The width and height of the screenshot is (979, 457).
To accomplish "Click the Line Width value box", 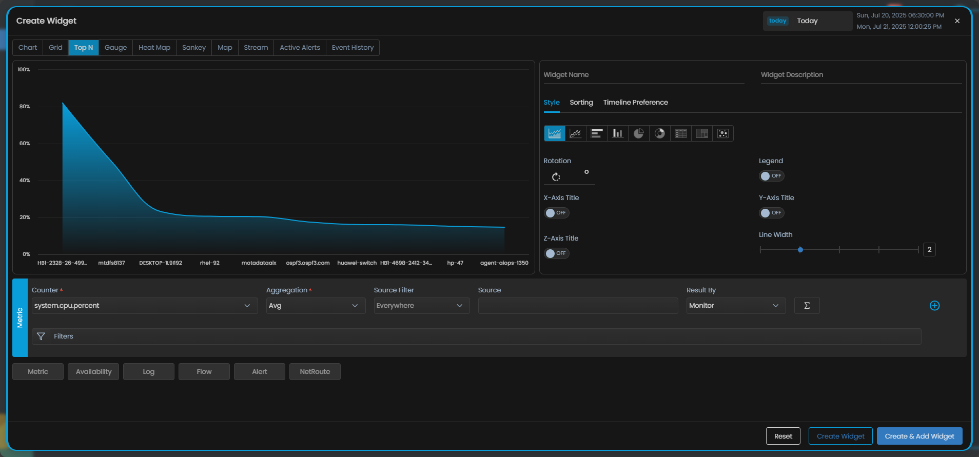I will coord(929,250).
